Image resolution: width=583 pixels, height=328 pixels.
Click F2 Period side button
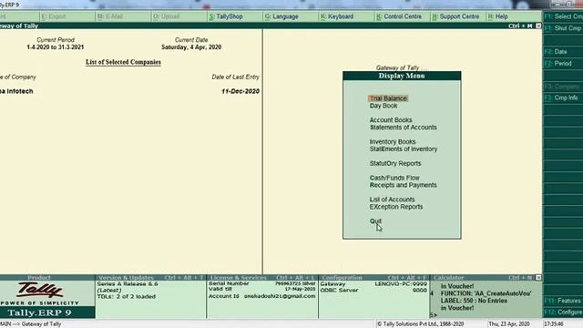(x=563, y=63)
